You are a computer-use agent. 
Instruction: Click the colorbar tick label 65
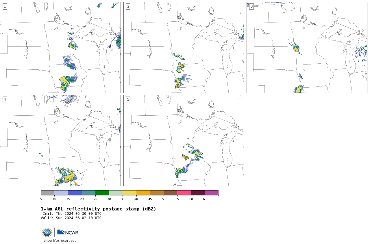205,199
